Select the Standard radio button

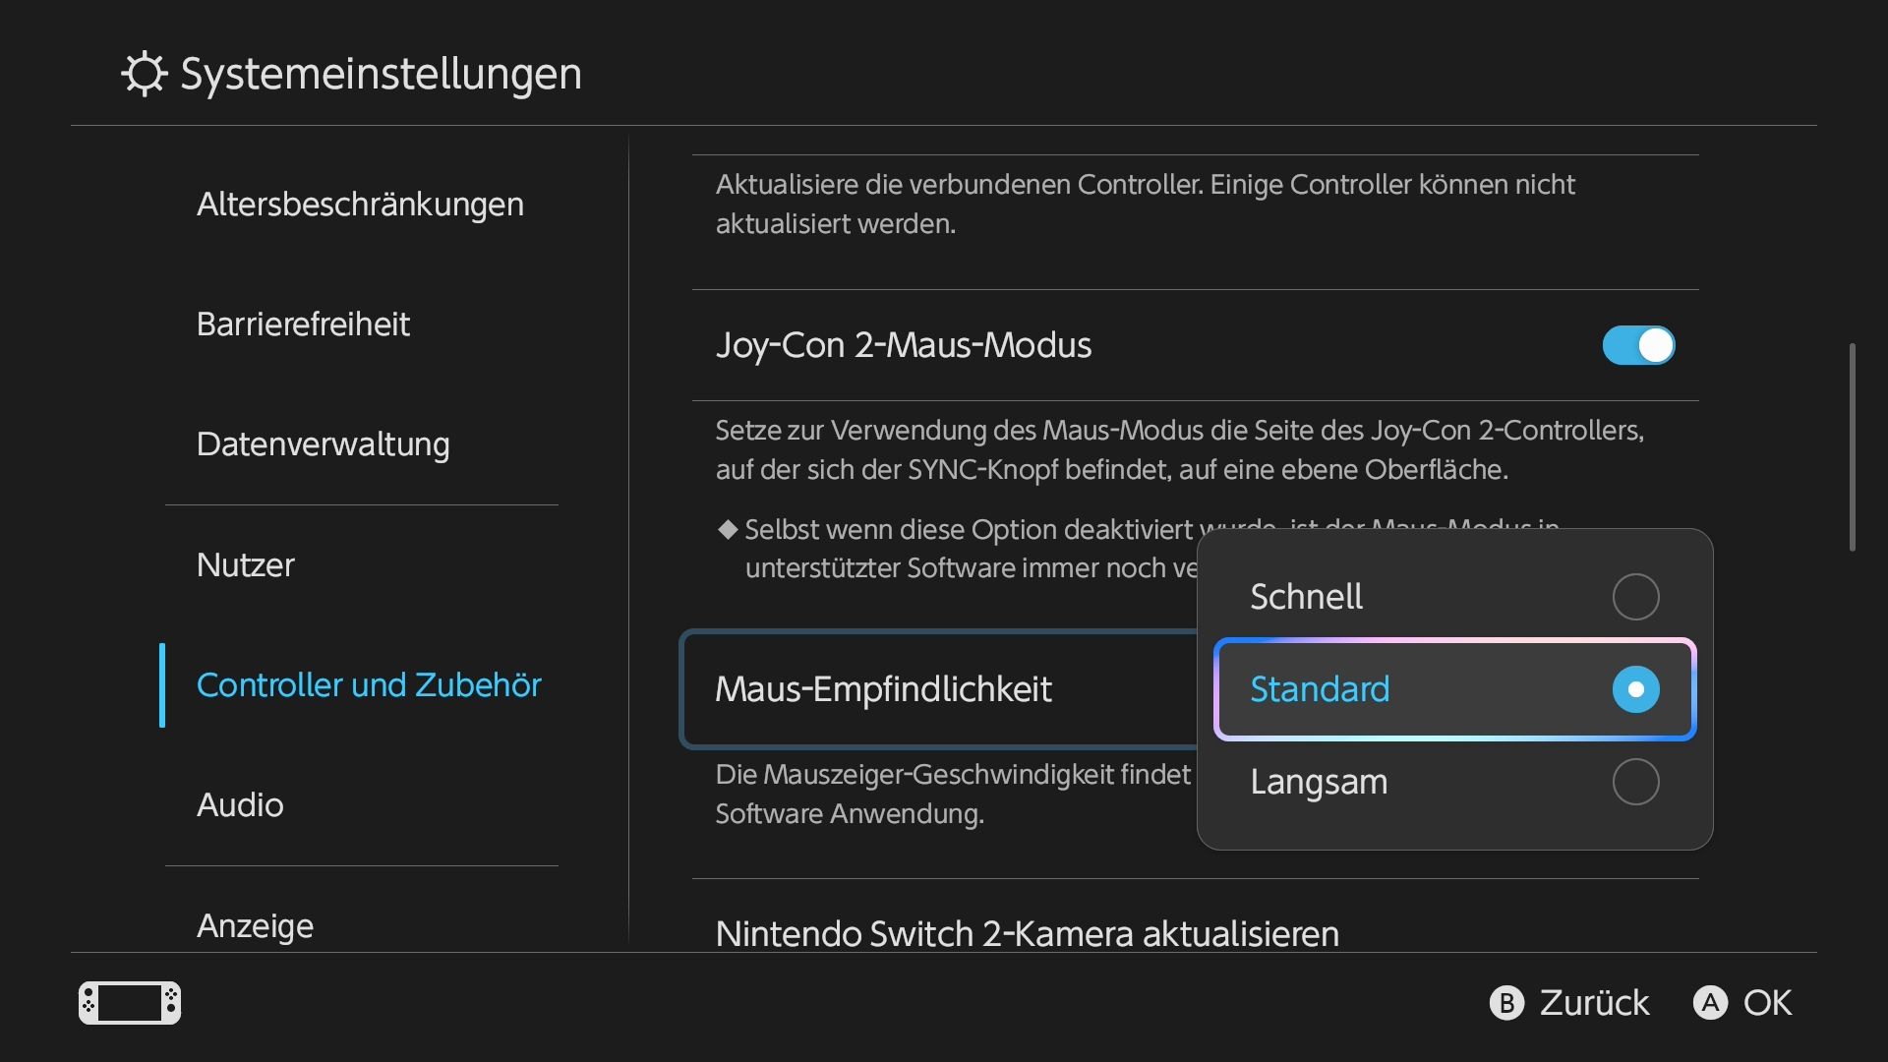point(1635,689)
